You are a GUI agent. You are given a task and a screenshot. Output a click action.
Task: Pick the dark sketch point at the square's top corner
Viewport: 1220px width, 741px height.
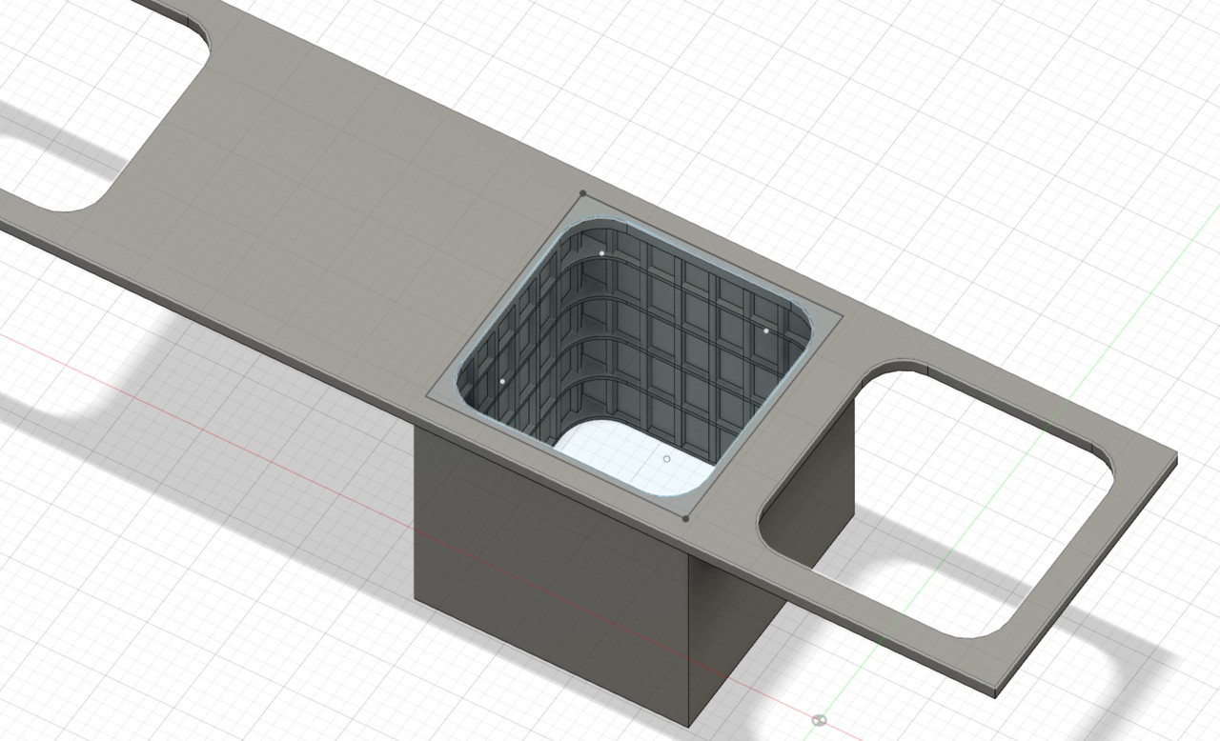(583, 193)
